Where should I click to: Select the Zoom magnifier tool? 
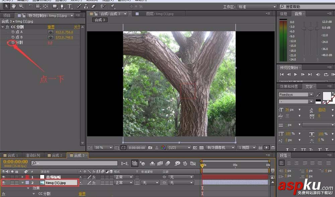(x=21, y=6)
